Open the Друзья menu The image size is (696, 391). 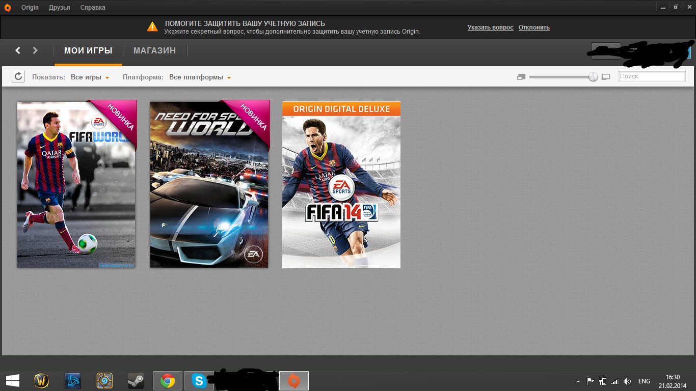pos(60,8)
